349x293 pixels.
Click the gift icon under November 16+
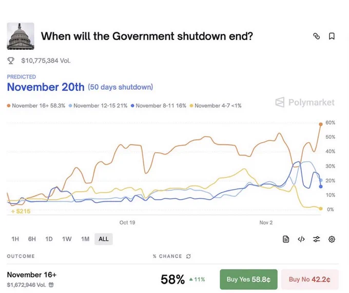click(51, 284)
